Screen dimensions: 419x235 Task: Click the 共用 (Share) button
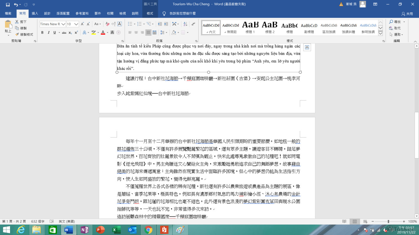(x=407, y=14)
